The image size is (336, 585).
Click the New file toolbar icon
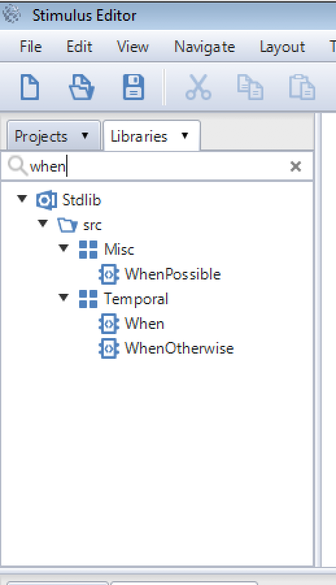30,87
